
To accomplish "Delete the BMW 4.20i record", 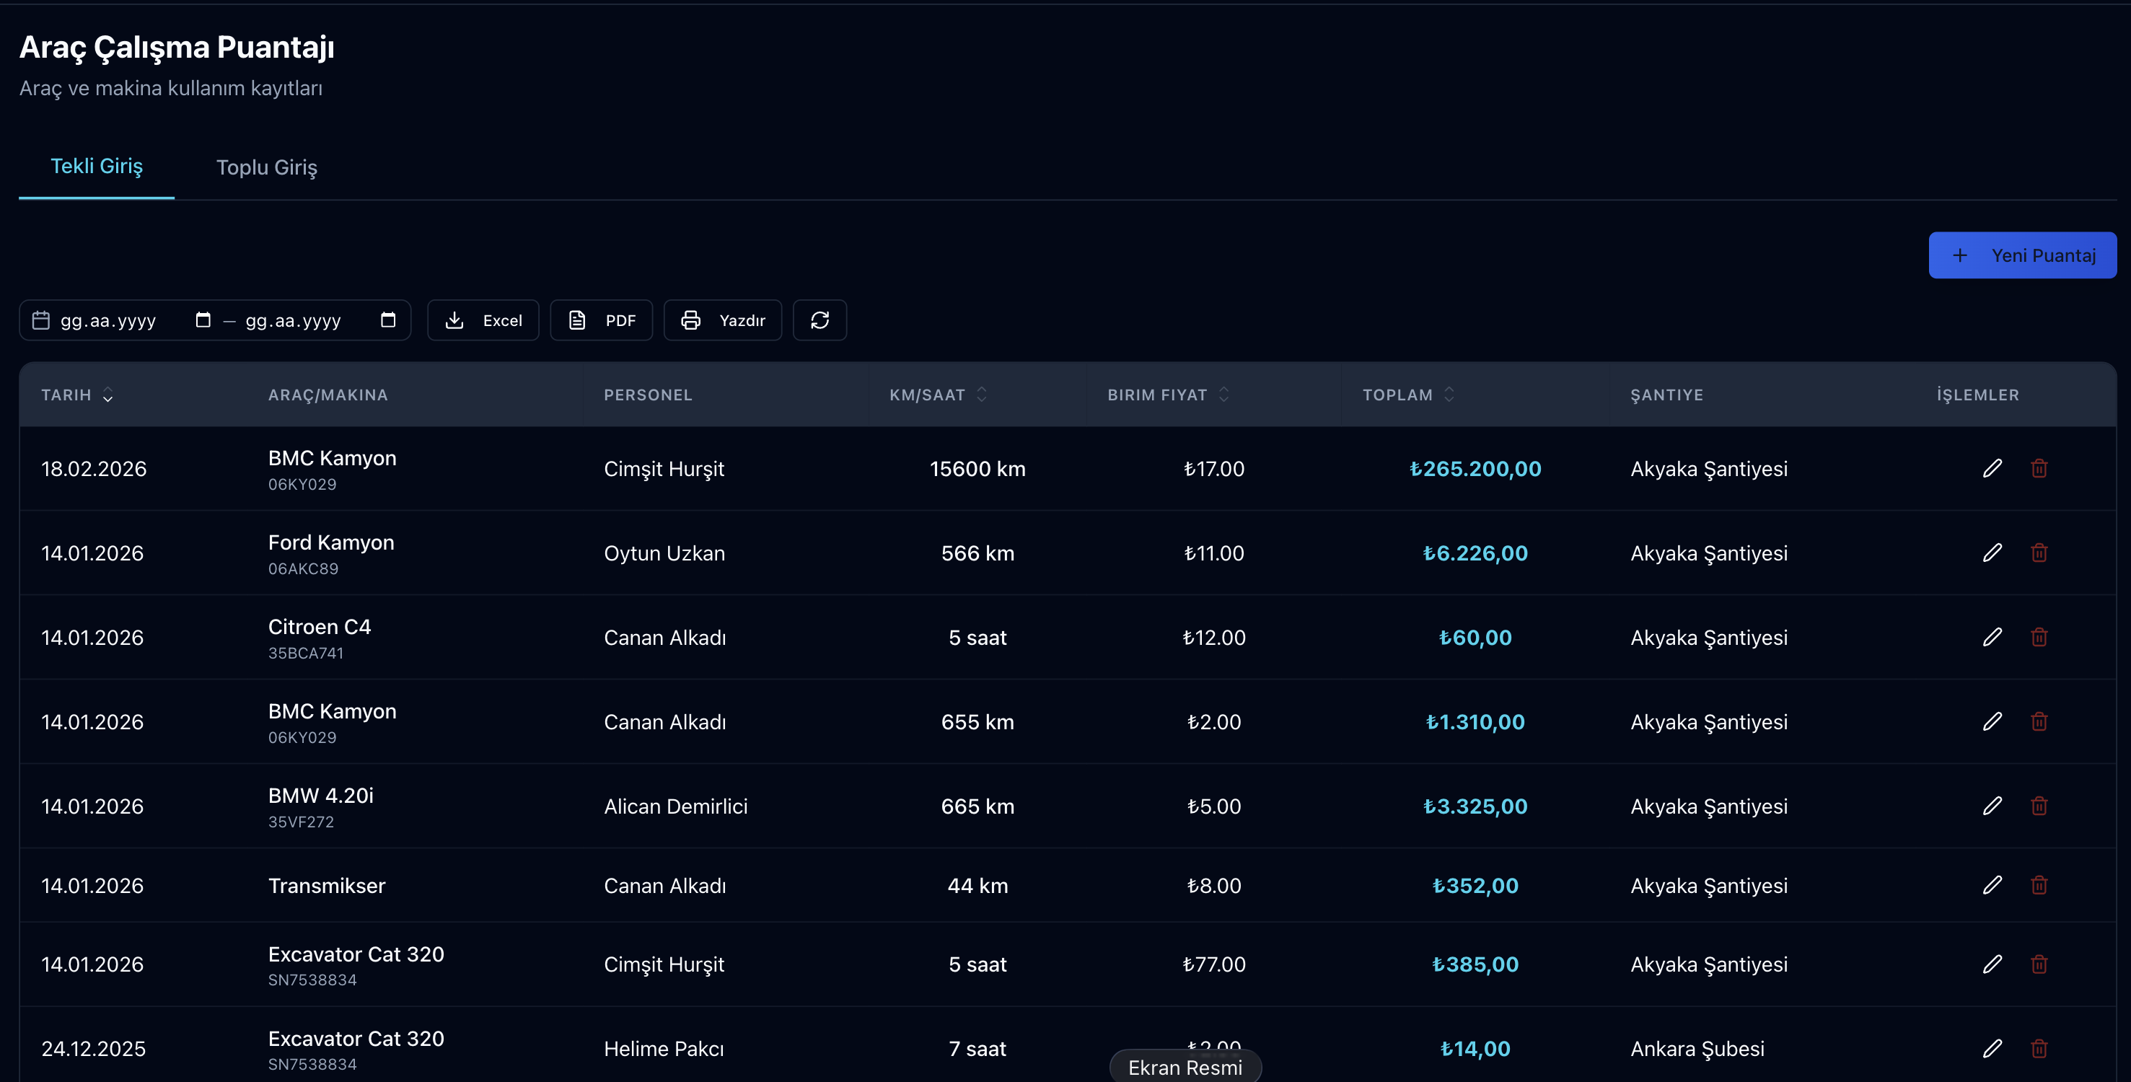I will [x=2039, y=806].
